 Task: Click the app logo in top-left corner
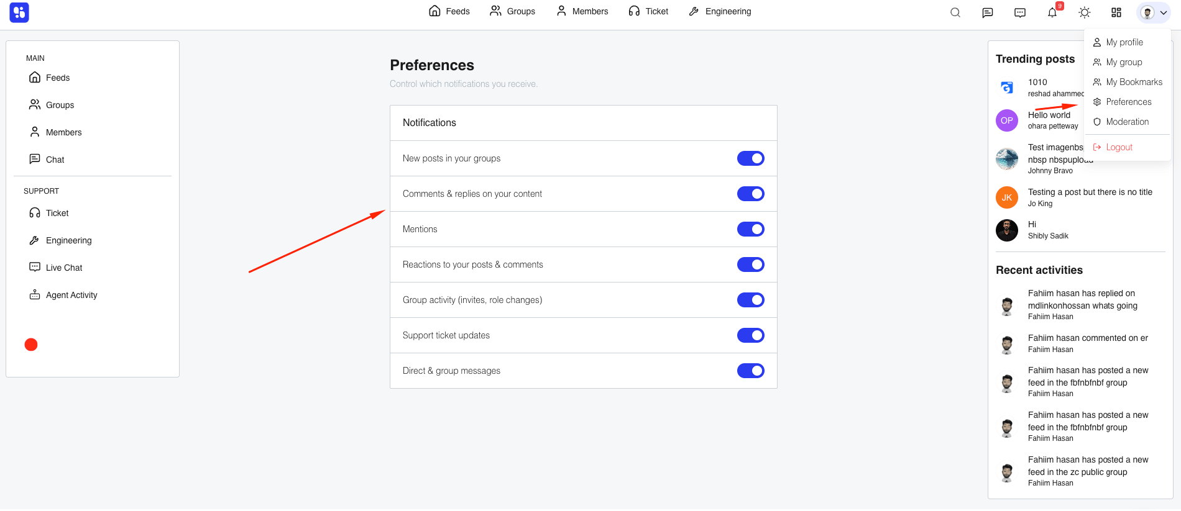pos(19,12)
